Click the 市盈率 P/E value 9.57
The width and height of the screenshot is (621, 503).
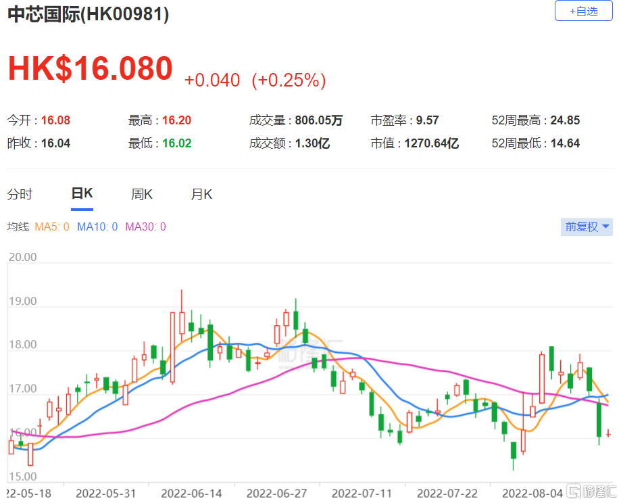[x=427, y=120]
